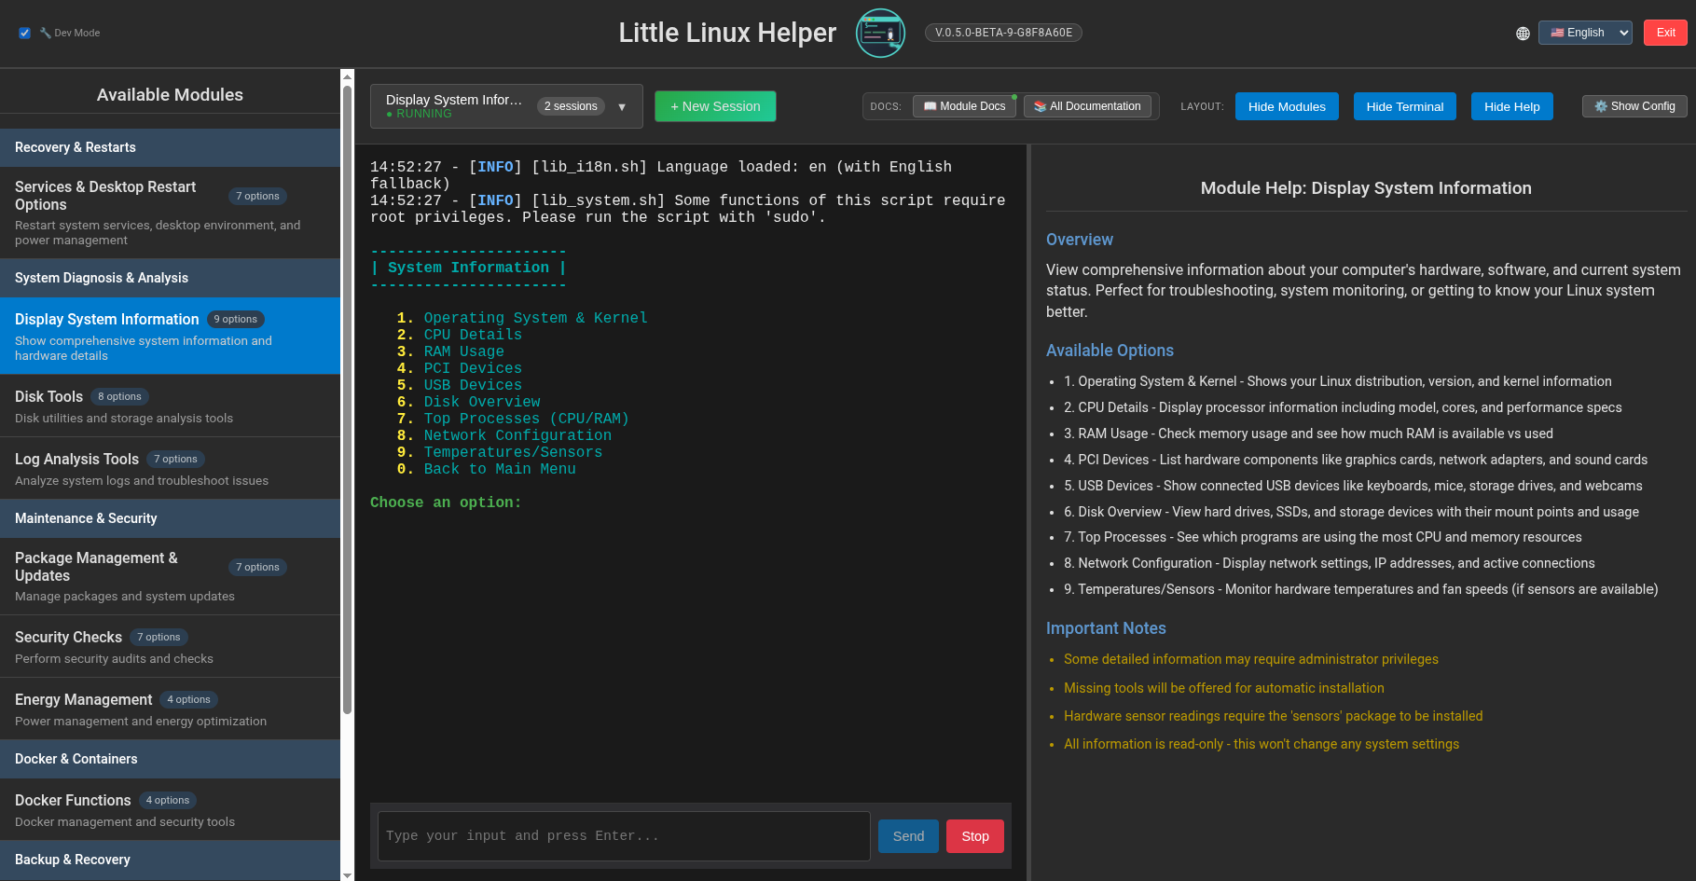The width and height of the screenshot is (1696, 881).
Task: Collapse the Recovery & Restarts category
Action: (170, 147)
